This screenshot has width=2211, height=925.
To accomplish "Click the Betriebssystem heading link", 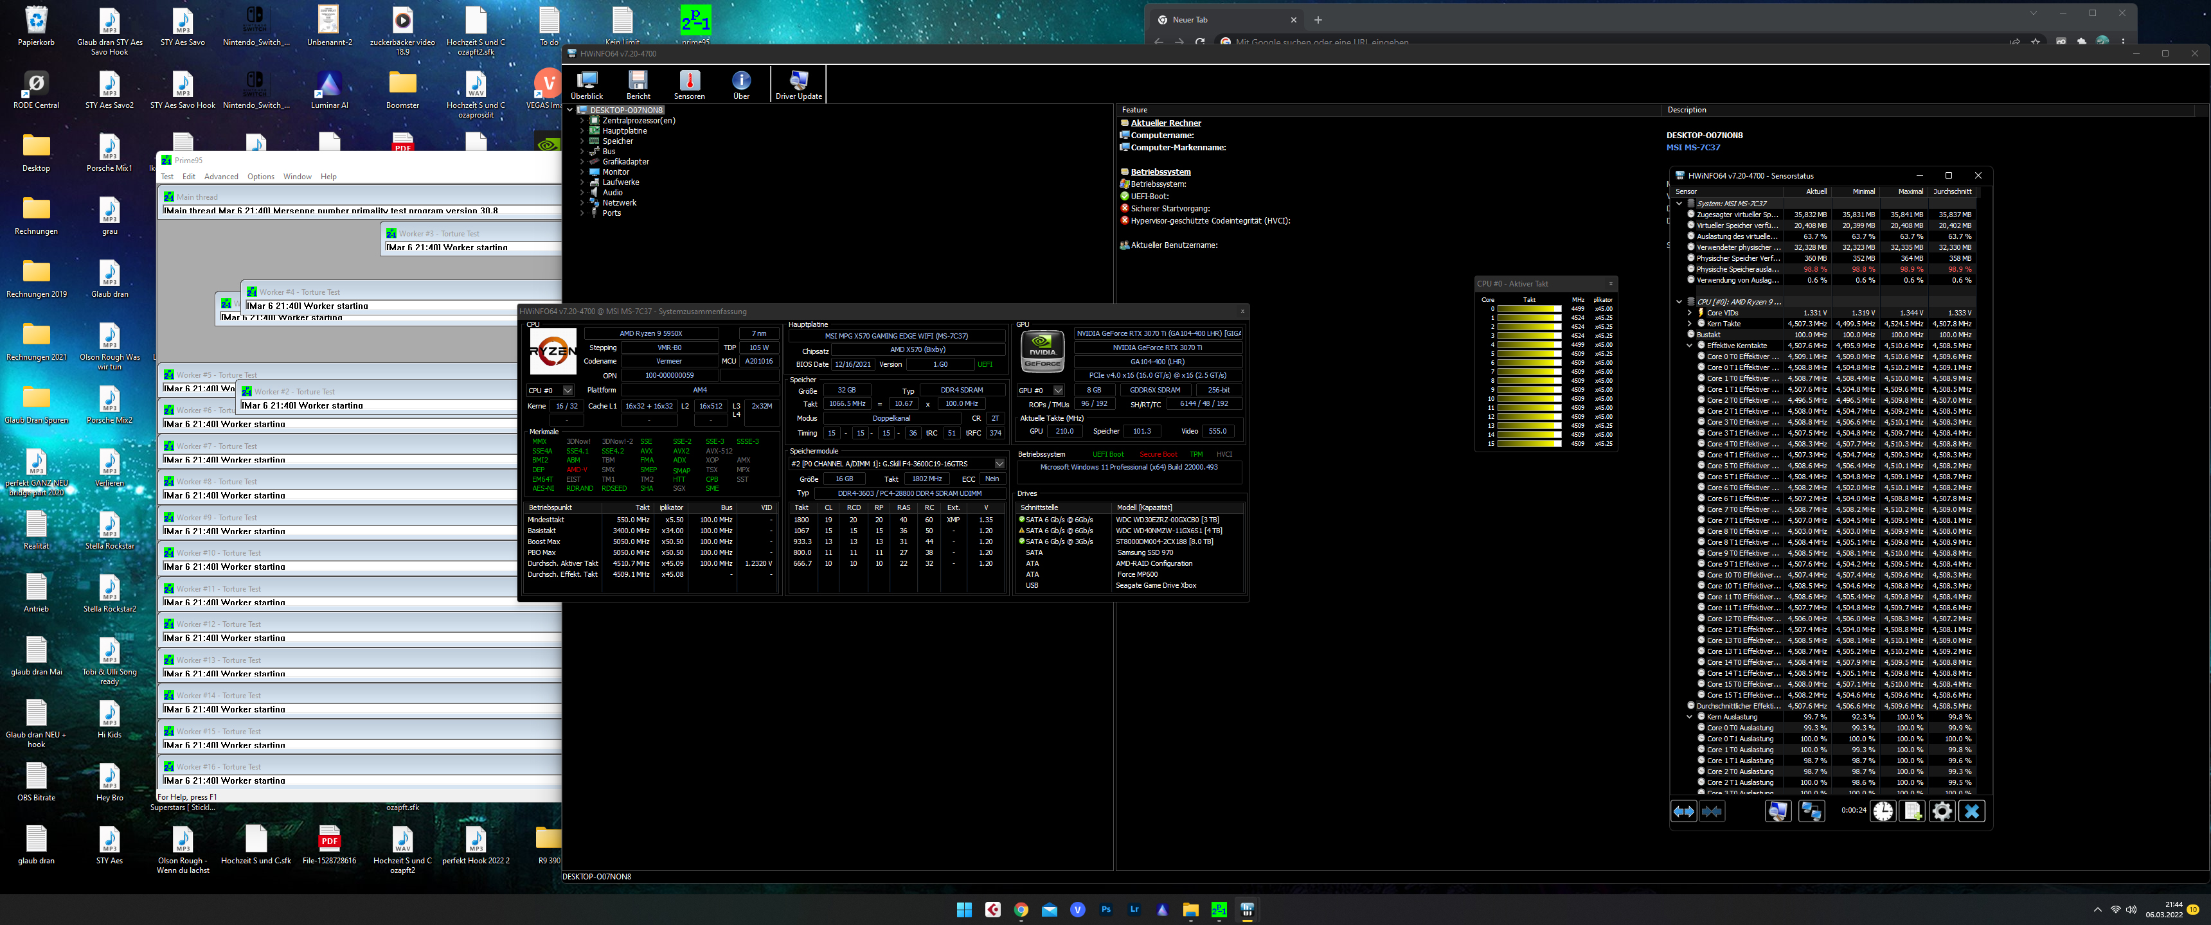I will 1160,172.
